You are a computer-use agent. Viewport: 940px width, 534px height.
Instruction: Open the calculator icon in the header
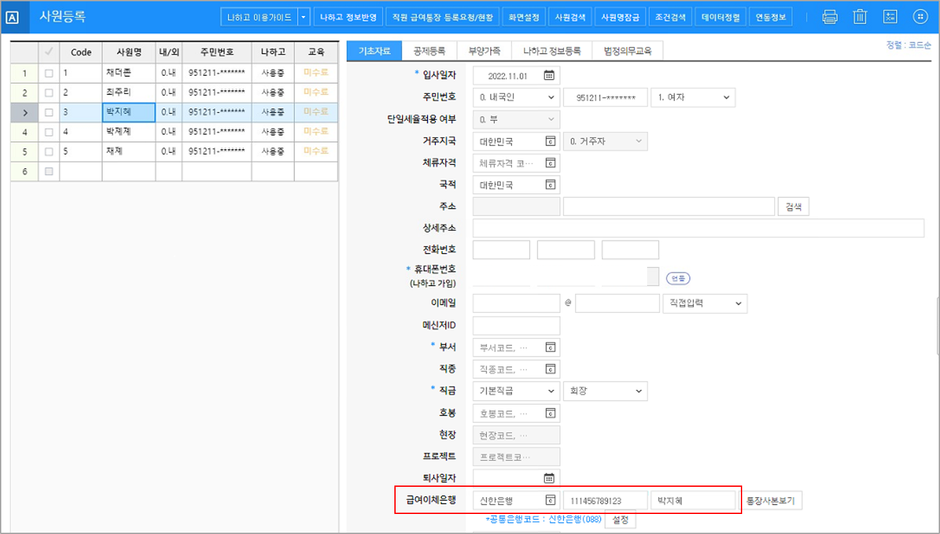point(890,17)
